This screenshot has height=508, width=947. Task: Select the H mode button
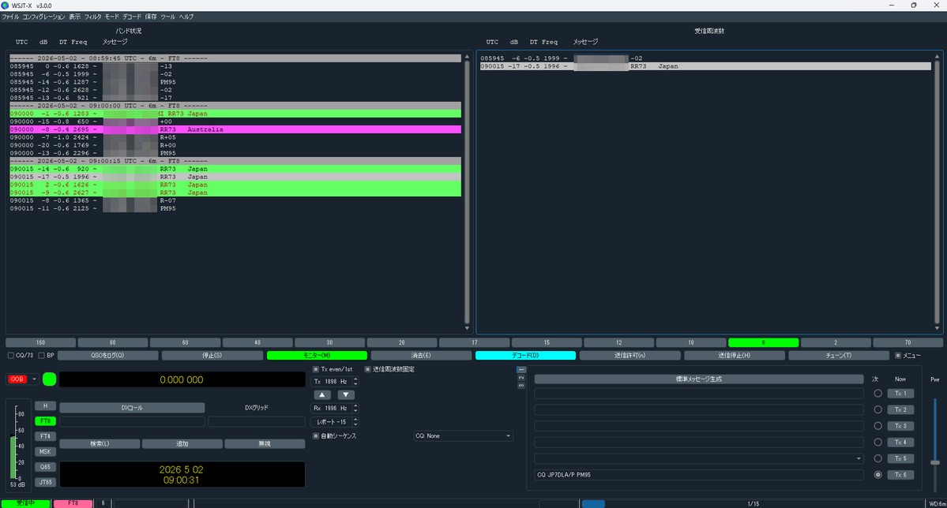[x=45, y=405]
